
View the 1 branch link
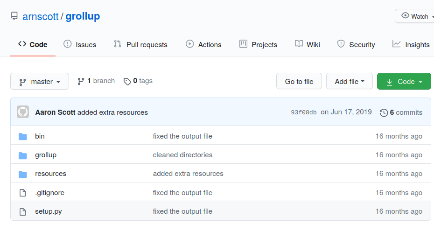click(96, 81)
